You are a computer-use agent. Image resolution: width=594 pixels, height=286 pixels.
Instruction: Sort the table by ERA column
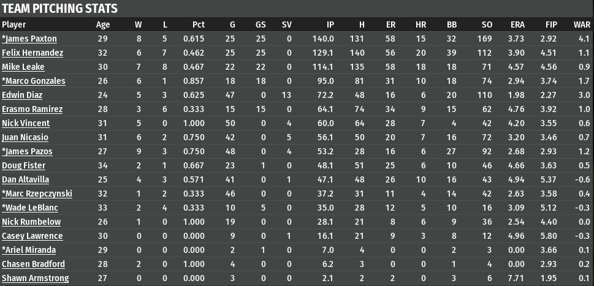(x=517, y=25)
